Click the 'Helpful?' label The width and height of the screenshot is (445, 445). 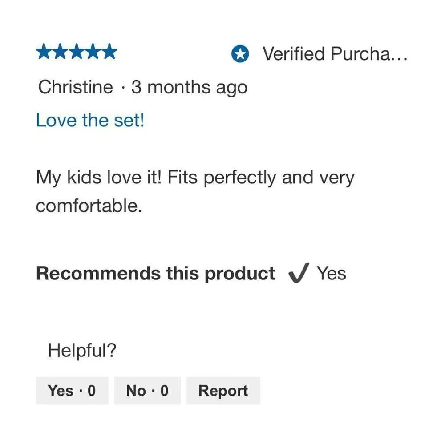click(82, 350)
